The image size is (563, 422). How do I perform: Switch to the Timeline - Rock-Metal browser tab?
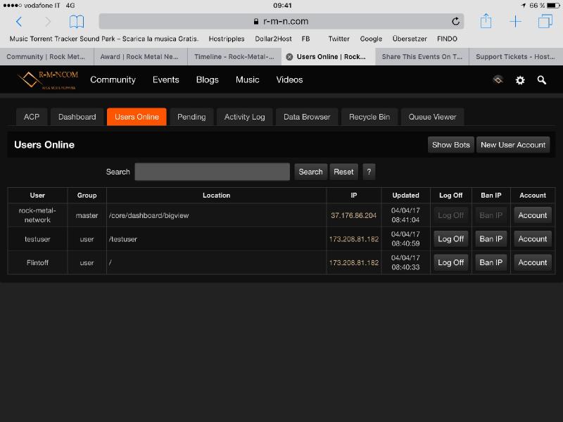pos(234,57)
